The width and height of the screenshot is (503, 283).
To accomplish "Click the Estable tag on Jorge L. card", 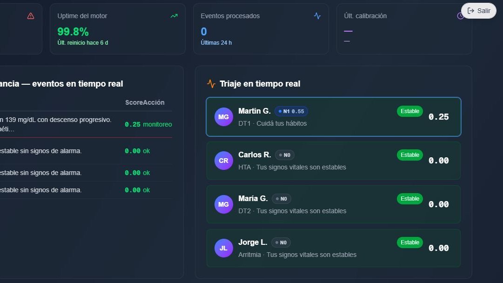I will coord(409,242).
